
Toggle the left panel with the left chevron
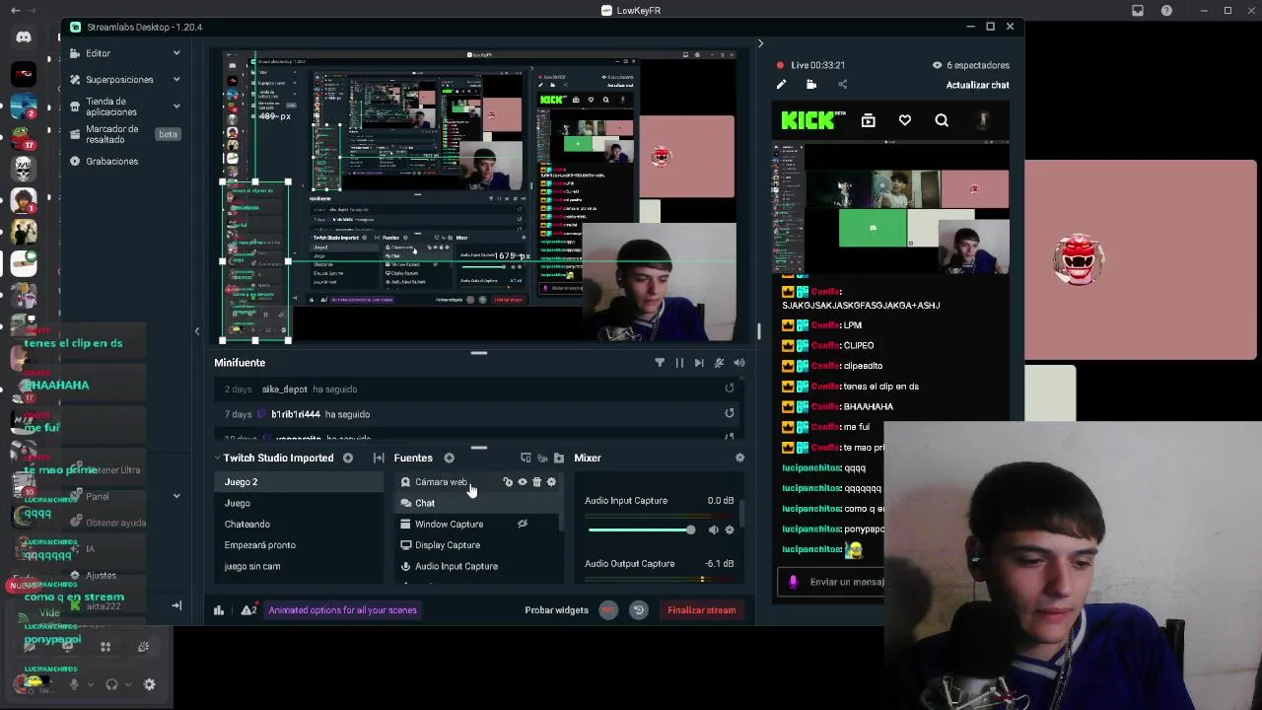tap(197, 332)
